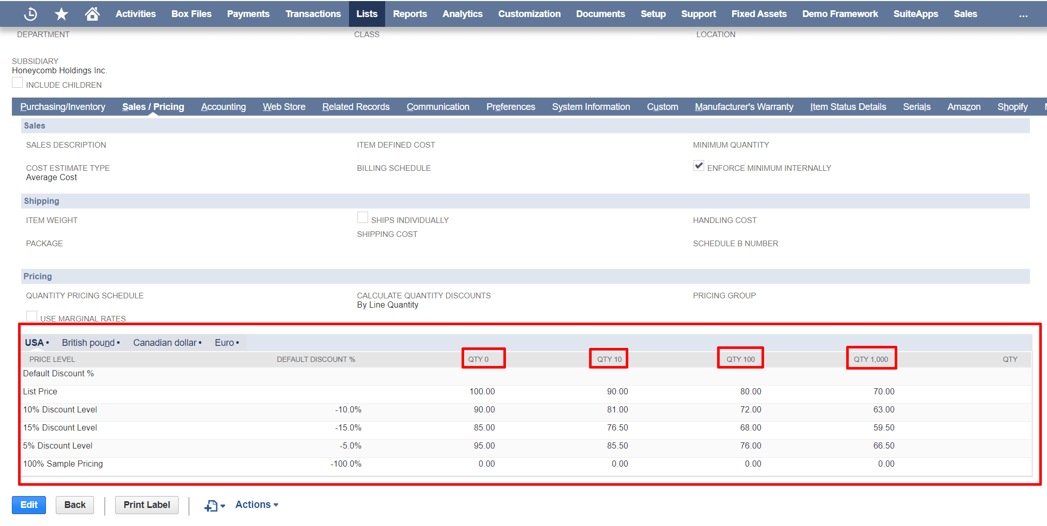Open the Box Files menu
Image resolution: width=1047 pixels, height=526 pixels.
coord(192,14)
